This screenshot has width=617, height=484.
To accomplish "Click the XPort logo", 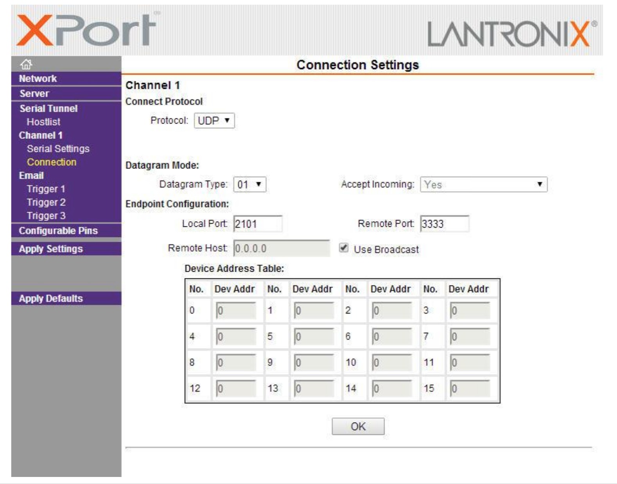I will (88, 30).
